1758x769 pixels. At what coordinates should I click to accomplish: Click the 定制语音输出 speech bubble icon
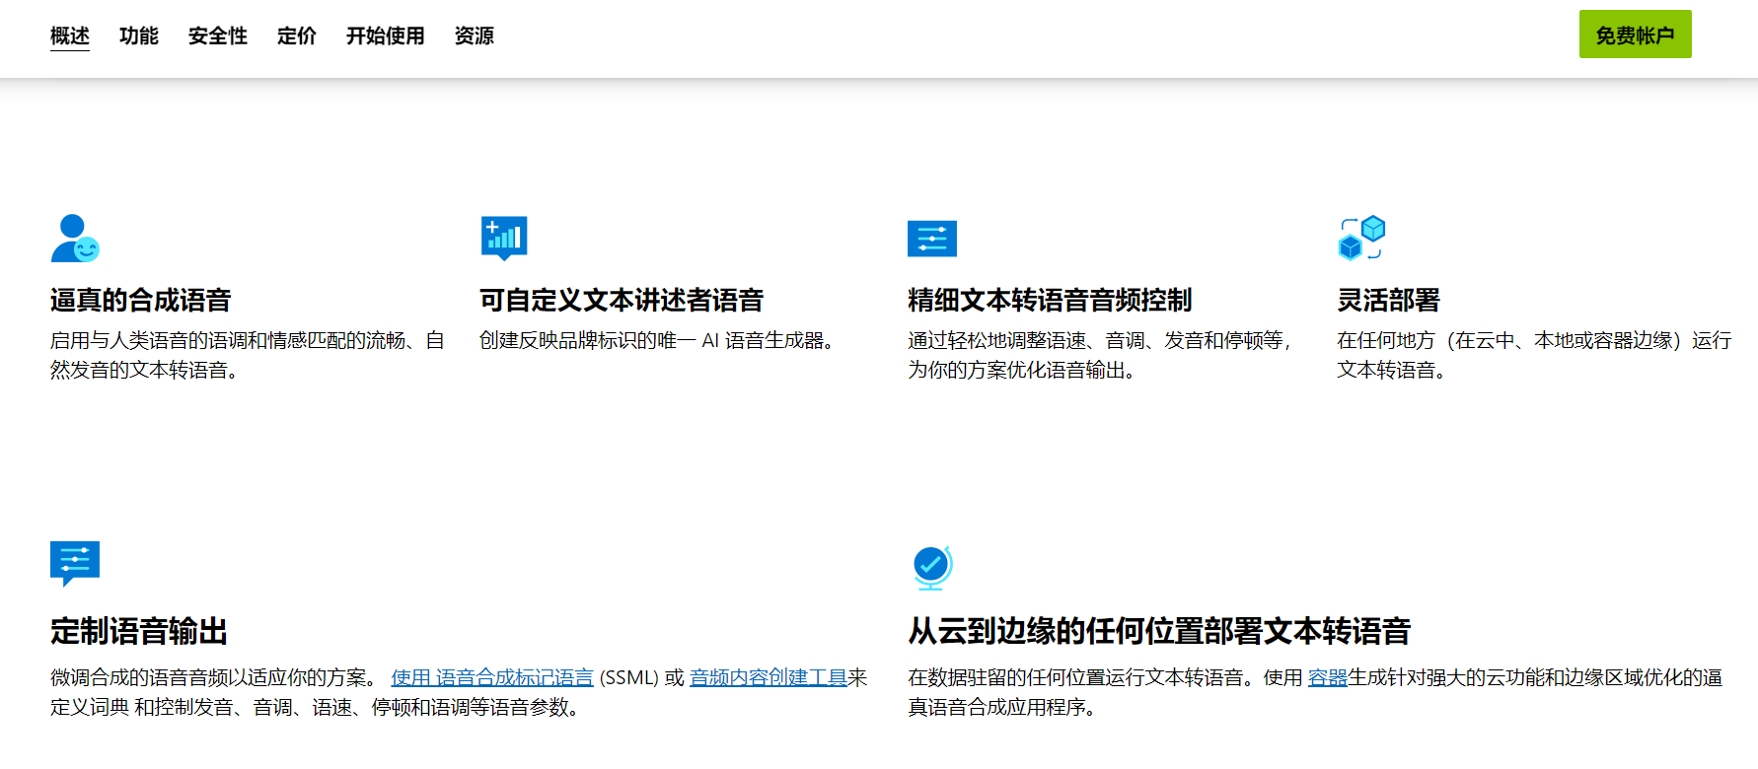click(75, 563)
